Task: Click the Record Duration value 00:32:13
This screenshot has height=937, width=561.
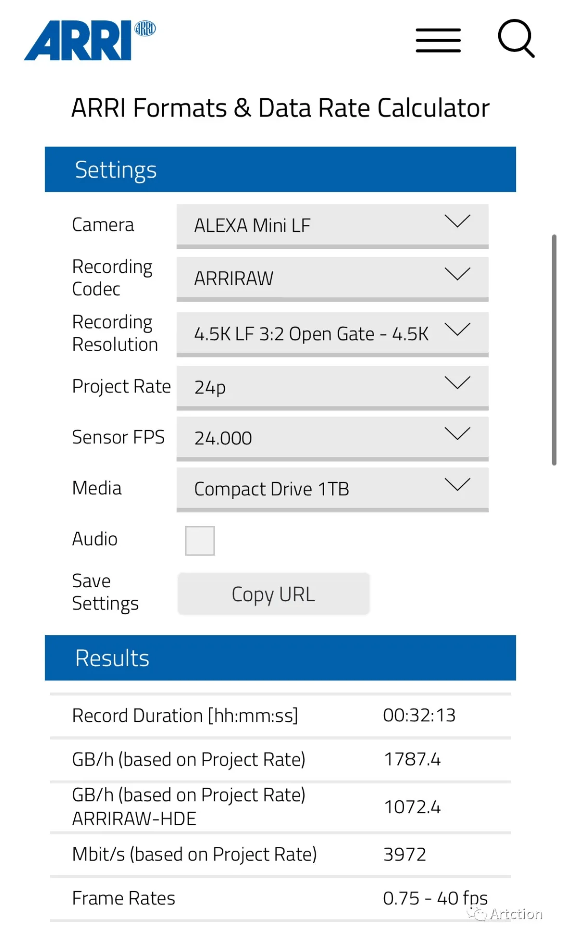Action: coord(419,716)
